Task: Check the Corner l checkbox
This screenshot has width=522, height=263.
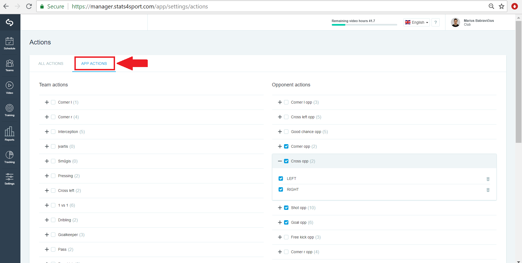Action: pos(53,102)
